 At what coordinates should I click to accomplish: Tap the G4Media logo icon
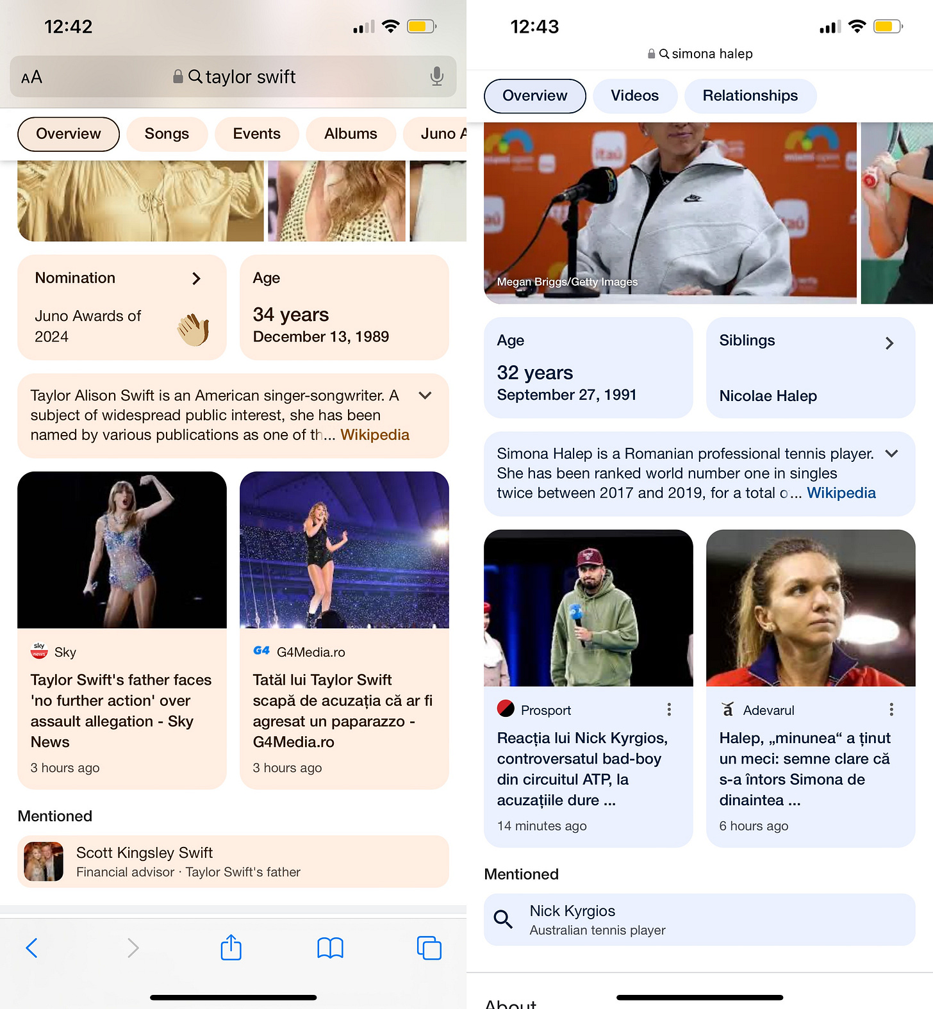pos(261,651)
